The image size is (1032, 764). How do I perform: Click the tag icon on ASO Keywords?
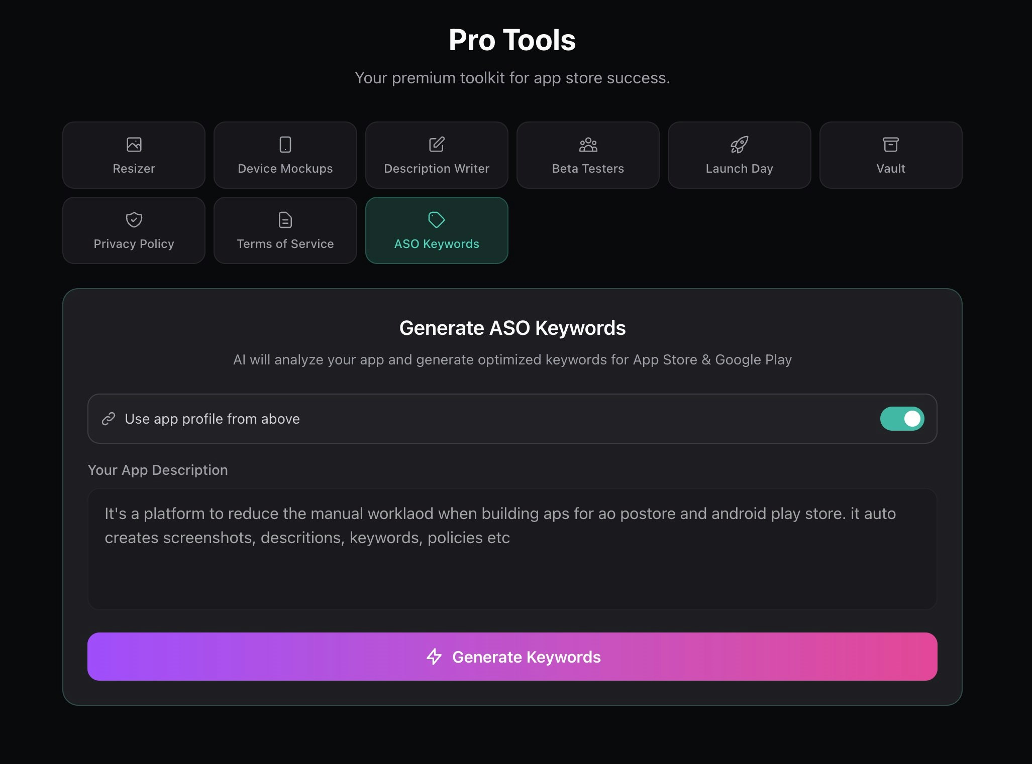point(436,219)
